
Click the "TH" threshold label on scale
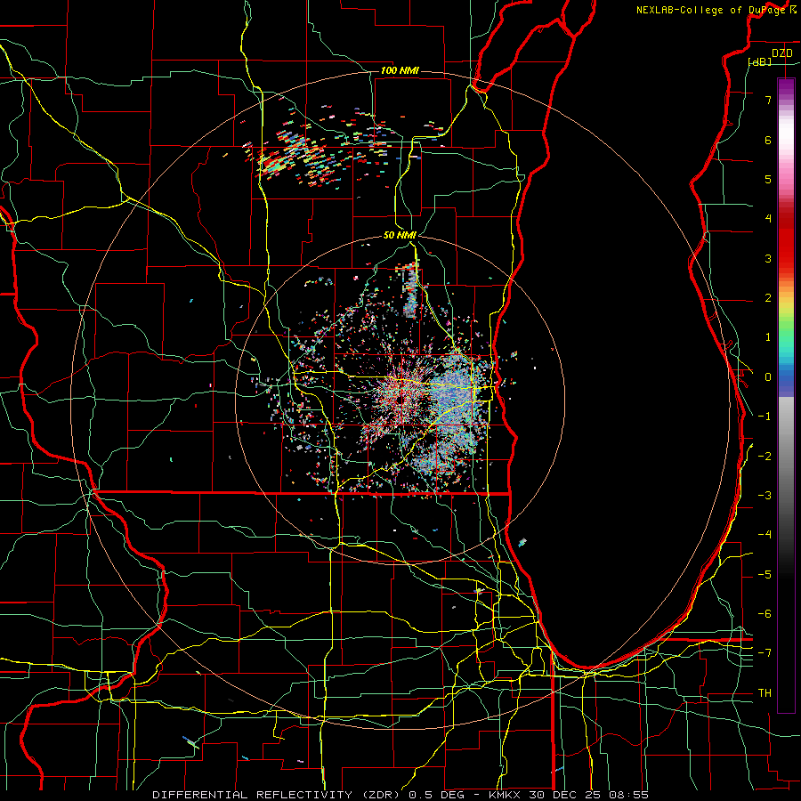point(765,693)
